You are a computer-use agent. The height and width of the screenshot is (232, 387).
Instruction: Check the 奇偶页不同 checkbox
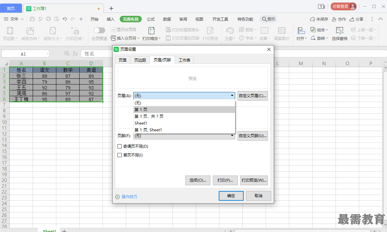119,146
